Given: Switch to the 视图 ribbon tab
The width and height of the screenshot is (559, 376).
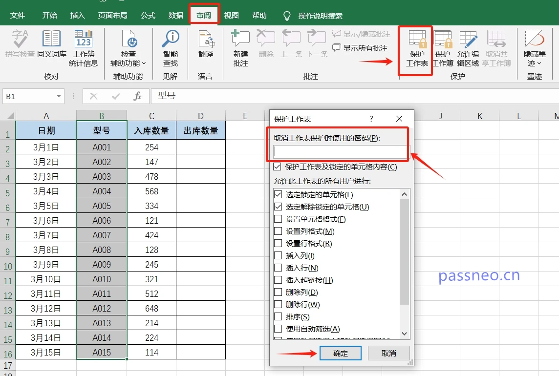Looking at the screenshot, I should tap(231, 15).
